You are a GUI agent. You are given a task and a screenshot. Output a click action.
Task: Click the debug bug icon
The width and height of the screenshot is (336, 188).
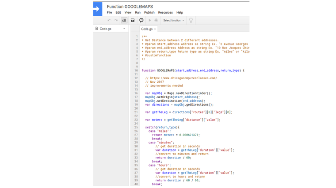[x=156, y=20]
